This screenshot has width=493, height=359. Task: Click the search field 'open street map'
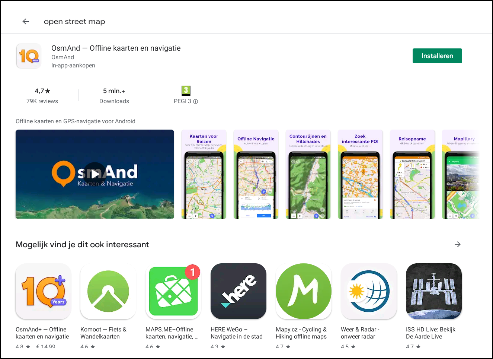74,22
